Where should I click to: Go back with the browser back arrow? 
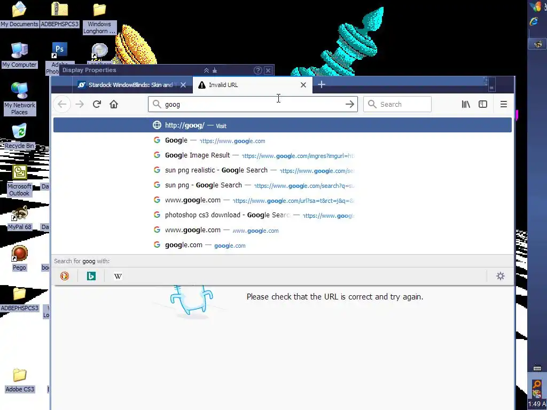(x=62, y=104)
